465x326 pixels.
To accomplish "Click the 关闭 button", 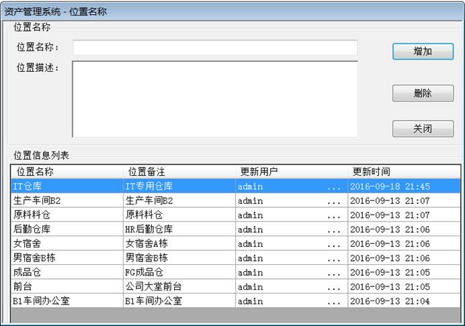I will coord(423,129).
